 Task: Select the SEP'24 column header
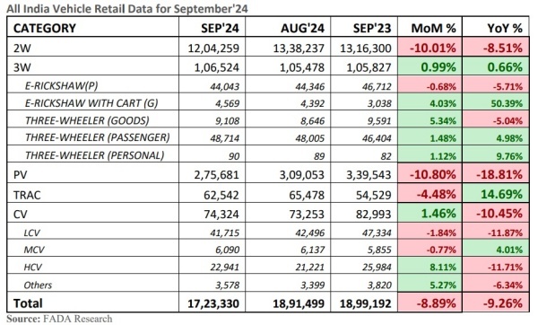coord(220,28)
